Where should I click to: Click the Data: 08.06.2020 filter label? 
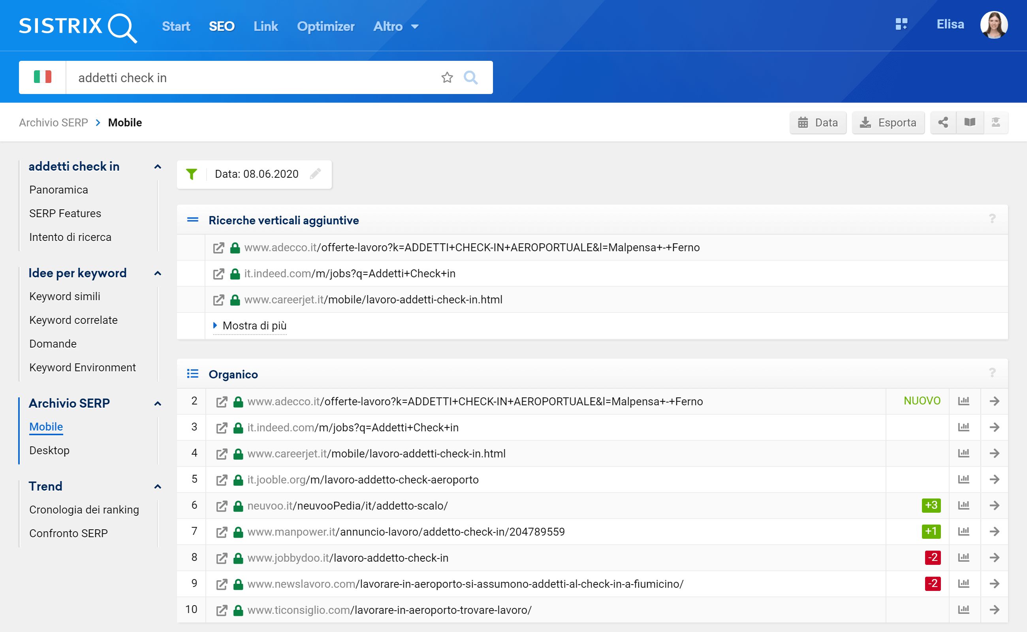[257, 174]
